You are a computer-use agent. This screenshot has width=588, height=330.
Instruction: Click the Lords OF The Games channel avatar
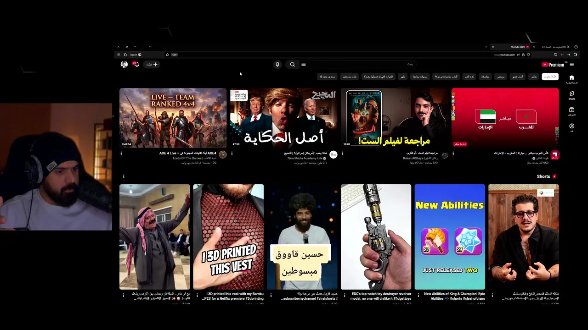(x=223, y=155)
